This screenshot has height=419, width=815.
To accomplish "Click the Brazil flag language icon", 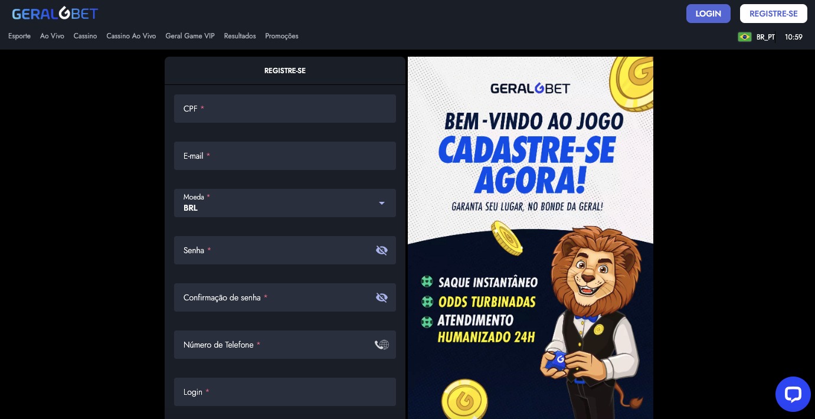I will click(x=745, y=37).
